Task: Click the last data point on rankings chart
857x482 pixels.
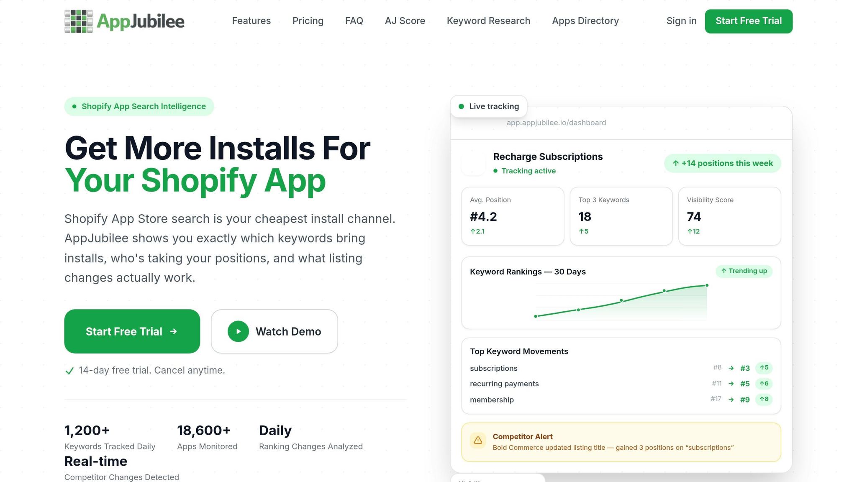Action: (707, 285)
